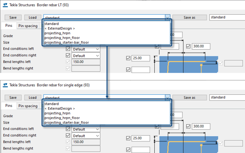Click the rebar diagram in single edge window
Viewport: 245px width, 153px height.
point(189,144)
